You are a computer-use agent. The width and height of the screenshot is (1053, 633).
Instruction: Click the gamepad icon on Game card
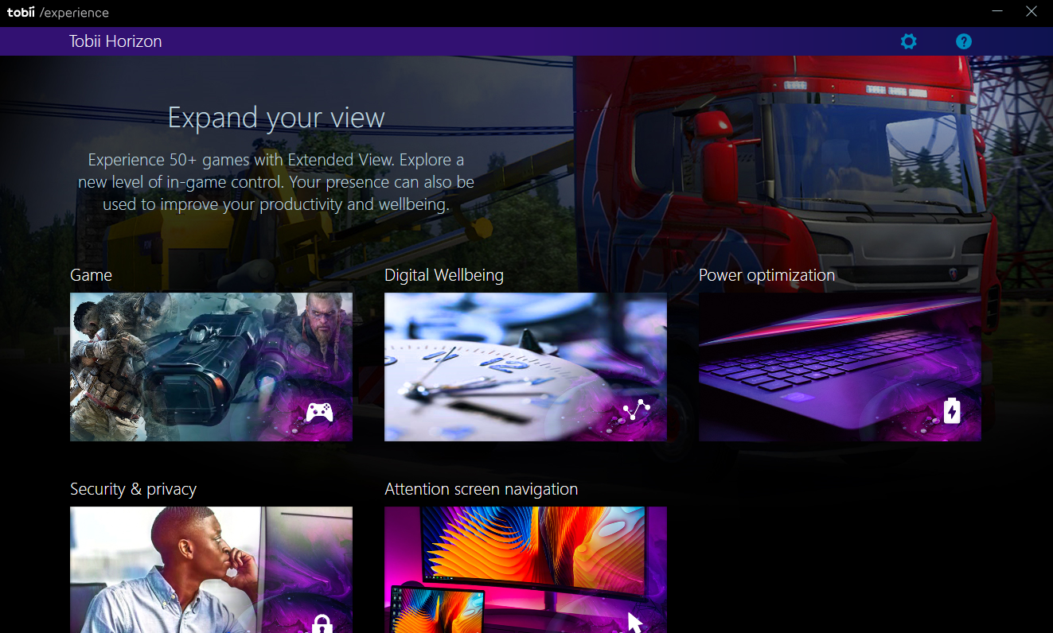(x=319, y=412)
